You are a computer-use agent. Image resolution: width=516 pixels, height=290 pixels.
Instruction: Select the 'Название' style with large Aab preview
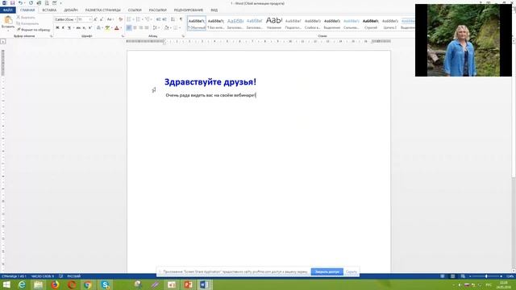[x=274, y=23]
